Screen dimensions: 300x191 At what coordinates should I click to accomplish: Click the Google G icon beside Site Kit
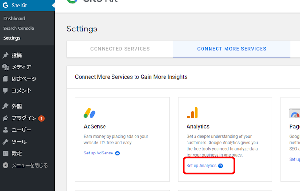click(6, 5)
